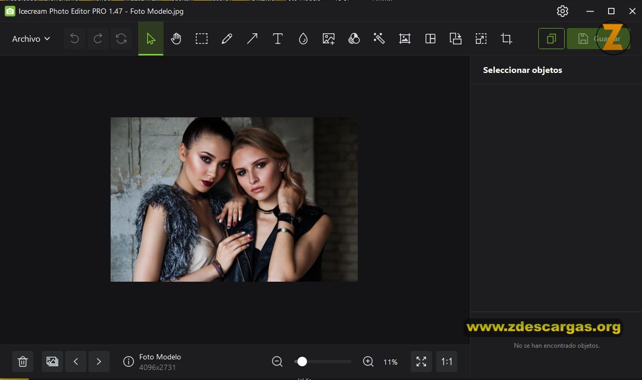642x380 pixels.
Task: Click the Foto Modelo file name
Action: pyautogui.click(x=160, y=357)
